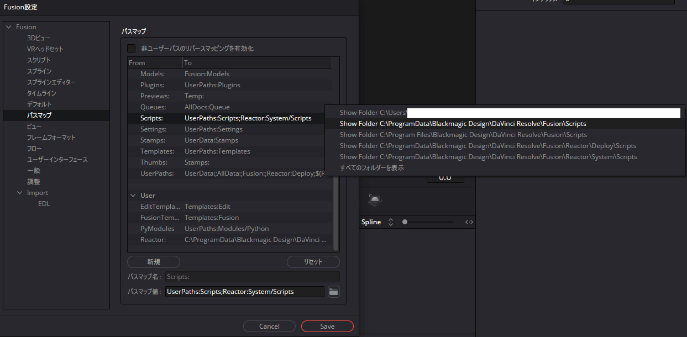
Task: Click the folder browse icon beside パスマップ値
Action: pos(333,292)
